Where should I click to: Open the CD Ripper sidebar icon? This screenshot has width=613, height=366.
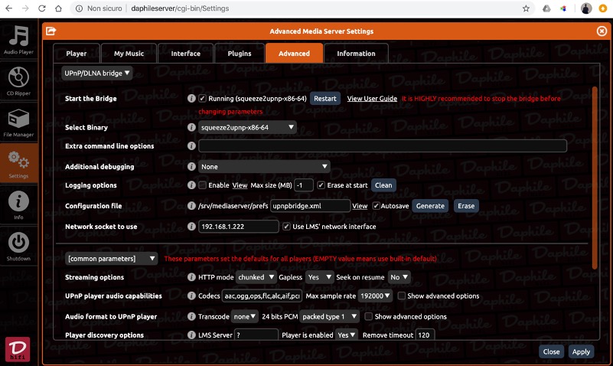pyautogui.click(x=18, y=81)
